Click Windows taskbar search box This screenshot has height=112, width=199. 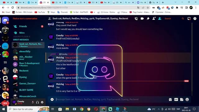click(28, 109)
